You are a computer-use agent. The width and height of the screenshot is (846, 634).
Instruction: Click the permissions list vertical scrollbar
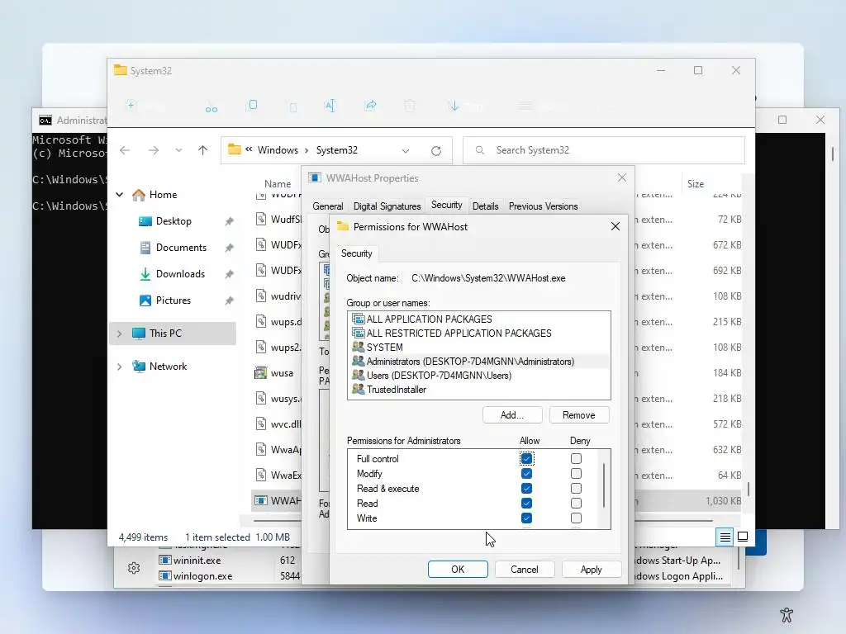[x=604, y=485]
